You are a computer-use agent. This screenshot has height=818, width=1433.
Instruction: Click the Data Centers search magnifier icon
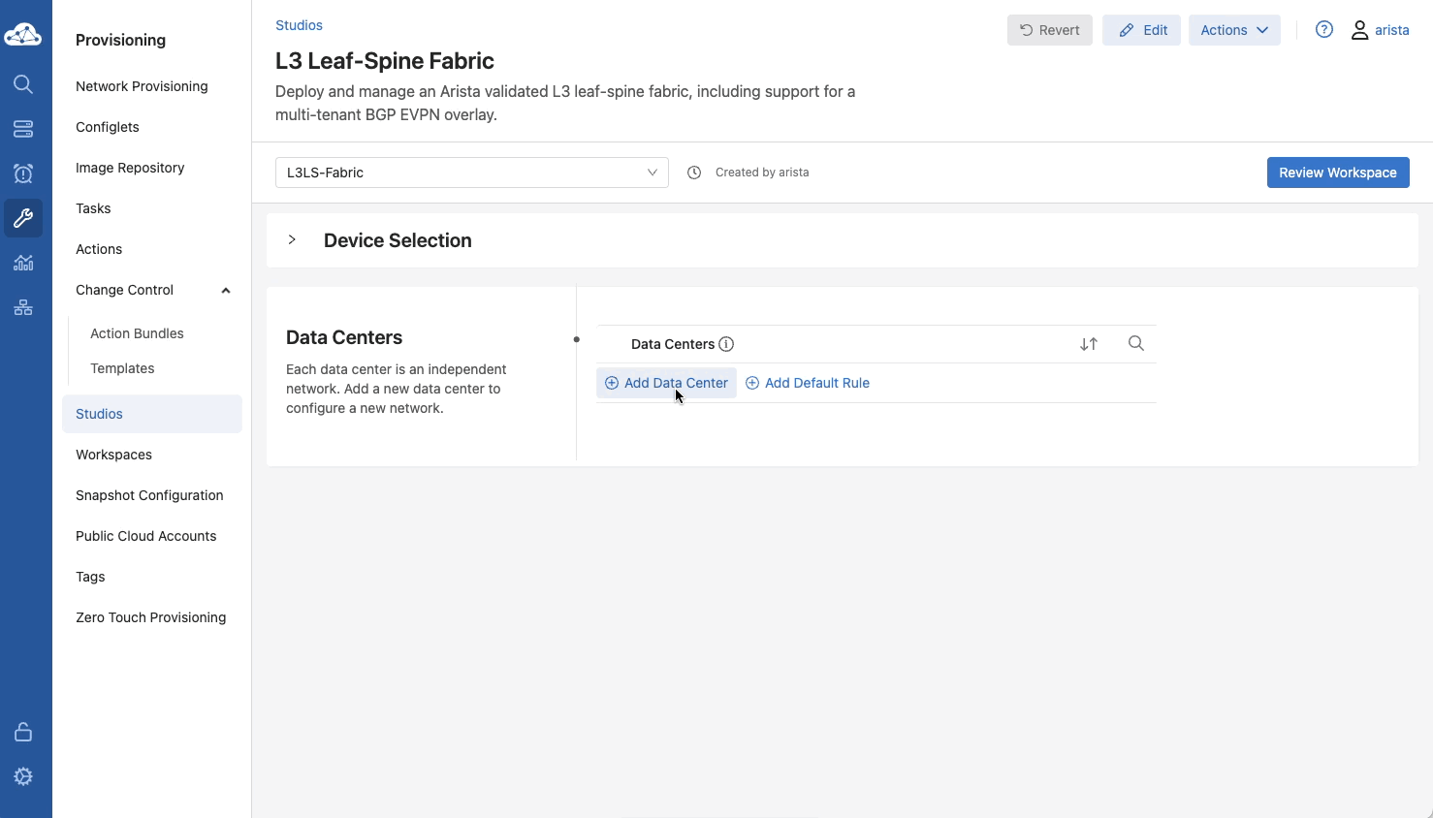tap(1136, 343)
